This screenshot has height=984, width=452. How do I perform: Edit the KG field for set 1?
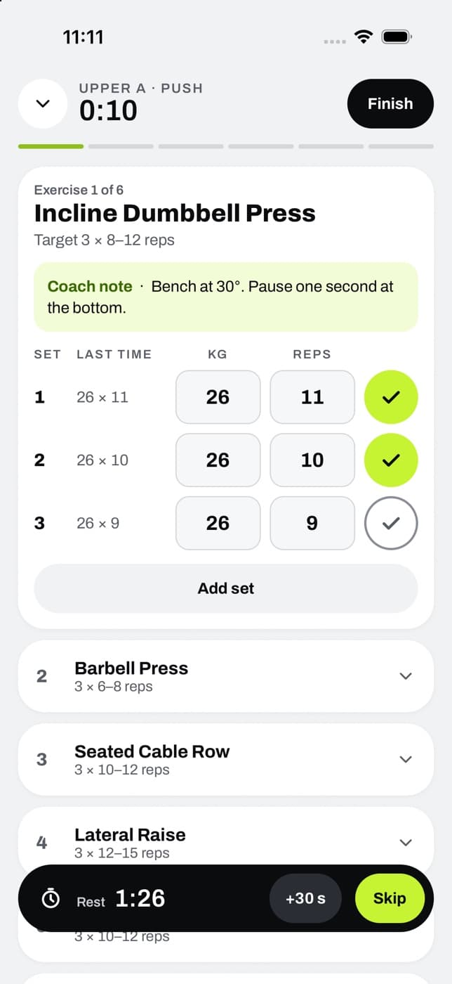pos(218,397)
